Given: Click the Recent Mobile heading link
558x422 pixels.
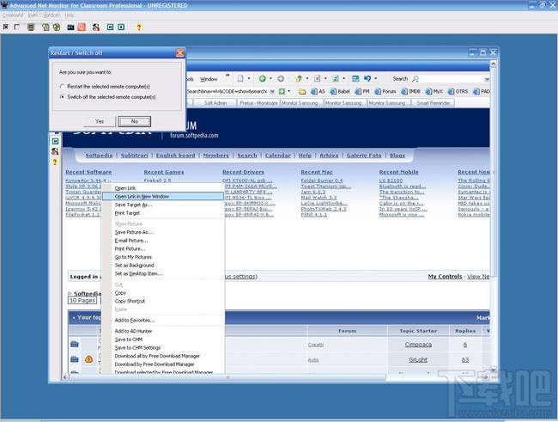Looking at the screenshot, I should (x=398, y=172).
